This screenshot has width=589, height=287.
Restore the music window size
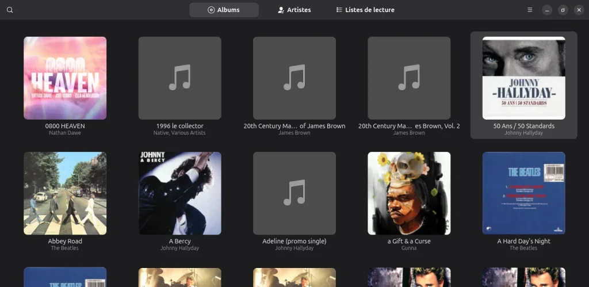tap(563, 10)
